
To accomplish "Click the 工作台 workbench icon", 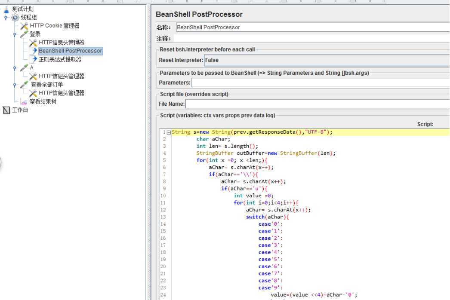I will point(6,110).
